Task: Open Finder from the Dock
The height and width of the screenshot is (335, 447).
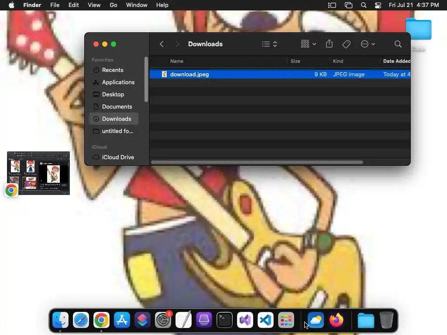Action: point(60,320)
